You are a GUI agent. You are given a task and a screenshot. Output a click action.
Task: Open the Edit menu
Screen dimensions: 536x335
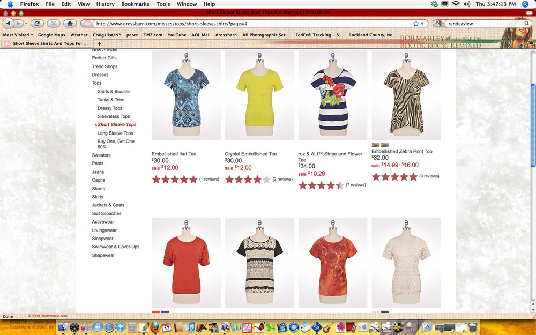66,4
